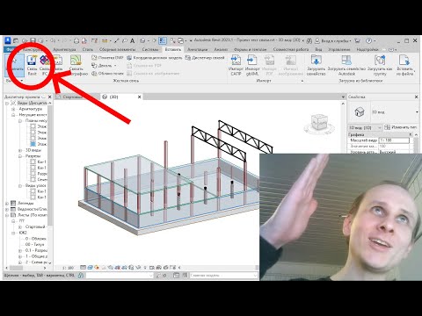
Task: Open the Сталь ribbon tab
Action: pos(87,49)
